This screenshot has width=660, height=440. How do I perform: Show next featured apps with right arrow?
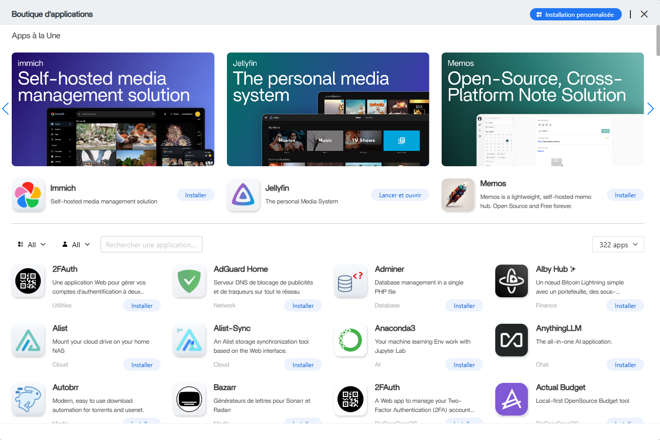tap(650, 109)
